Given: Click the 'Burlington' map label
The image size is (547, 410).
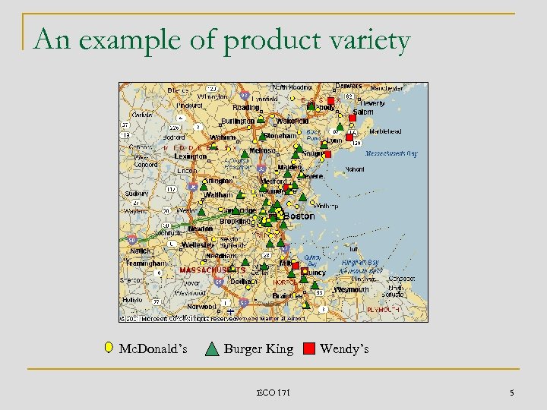Looking at the screenshot, I should click(x=238, y=121).
